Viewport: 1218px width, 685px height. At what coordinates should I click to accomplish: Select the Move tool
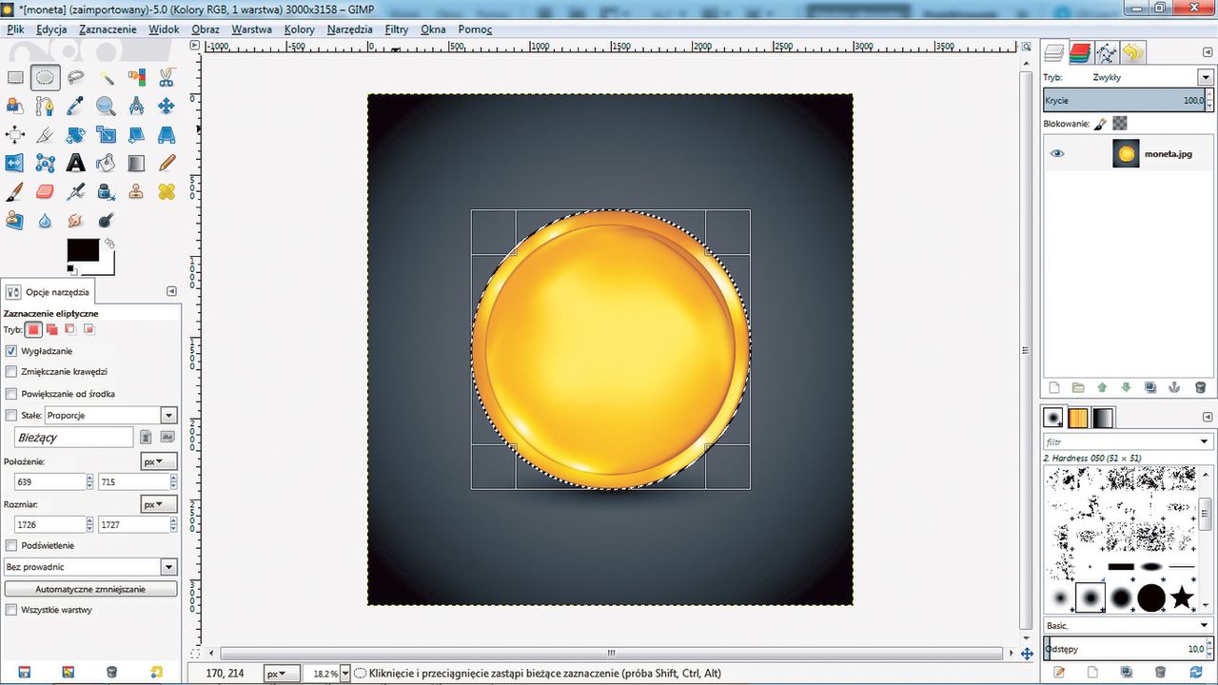point(167,106)
